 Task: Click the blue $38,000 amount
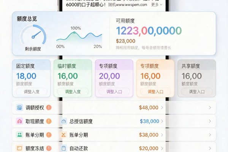149,121
